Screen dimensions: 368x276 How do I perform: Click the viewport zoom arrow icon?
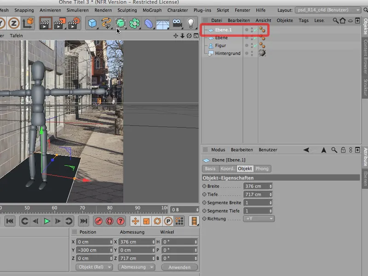(182, 36)
